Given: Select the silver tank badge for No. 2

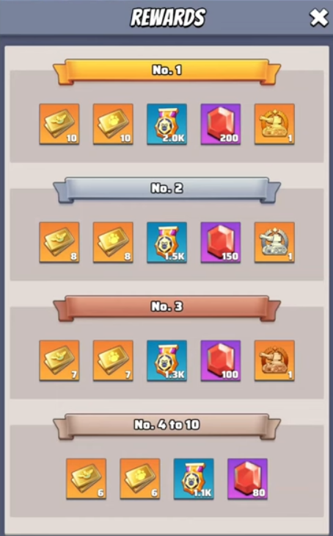Looking at the screenshot, I should 275,243.
